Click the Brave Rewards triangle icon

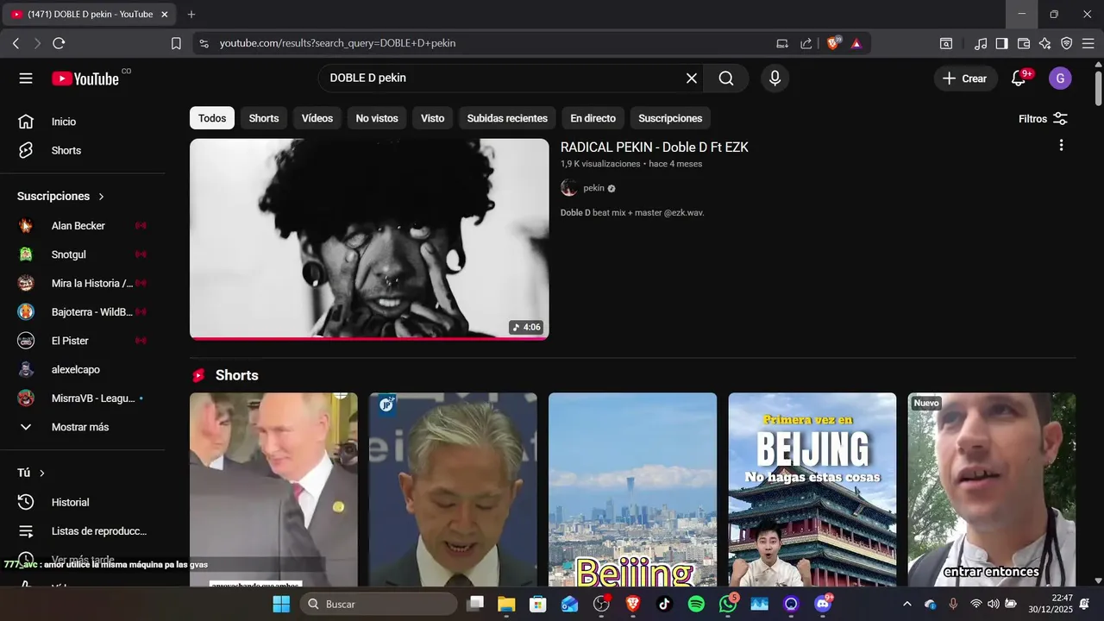pos(856,43)
